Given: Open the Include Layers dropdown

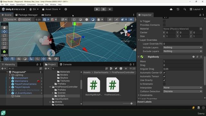Looking at the screenshot, I should (x=183, y=47).
